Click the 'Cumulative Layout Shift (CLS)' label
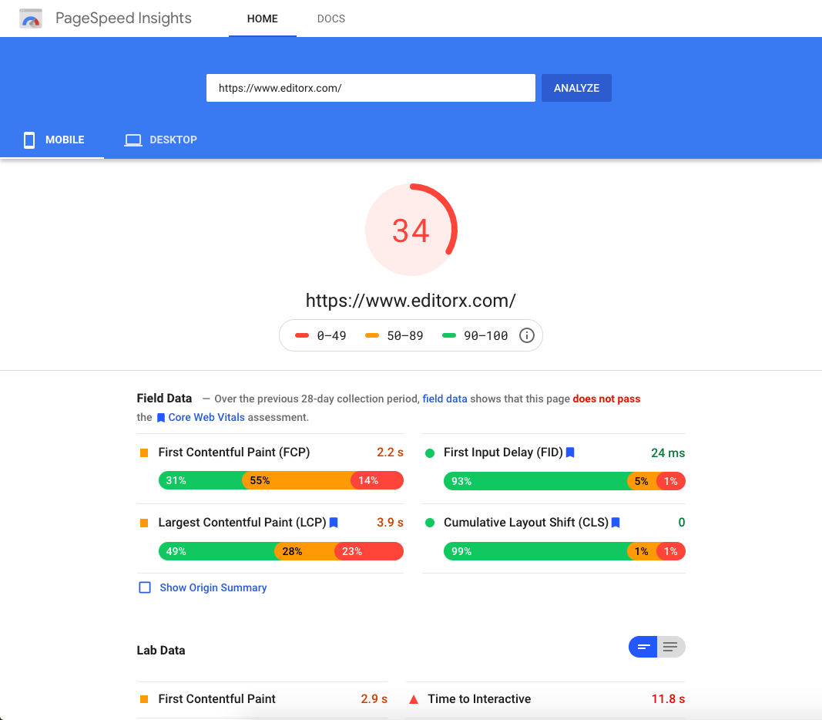 coord(526,523)
